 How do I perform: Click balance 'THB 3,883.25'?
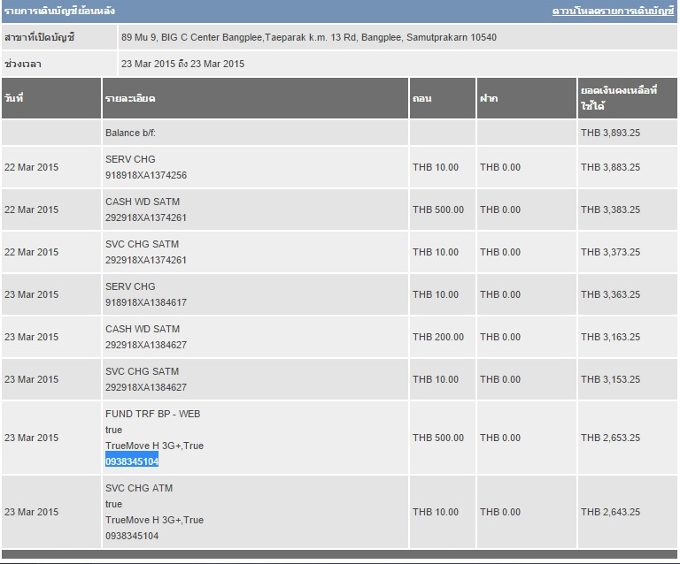[x=610, y=167]
